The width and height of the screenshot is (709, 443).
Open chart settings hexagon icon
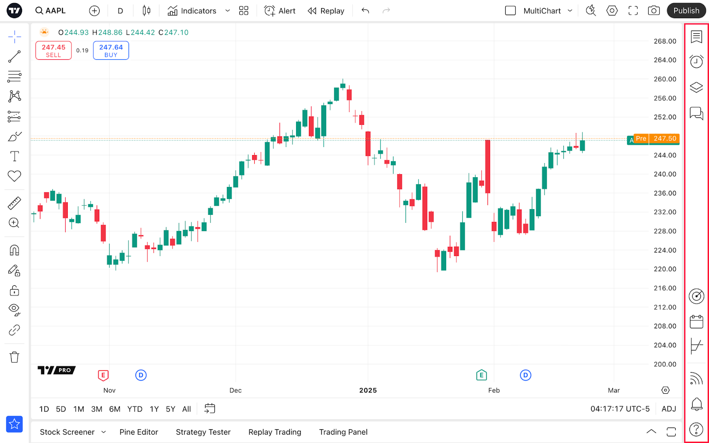(x=612, y=11)
